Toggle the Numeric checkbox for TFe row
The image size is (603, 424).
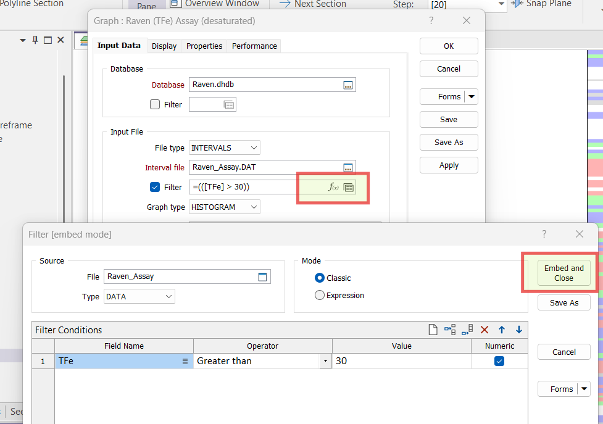coord(499,361)
